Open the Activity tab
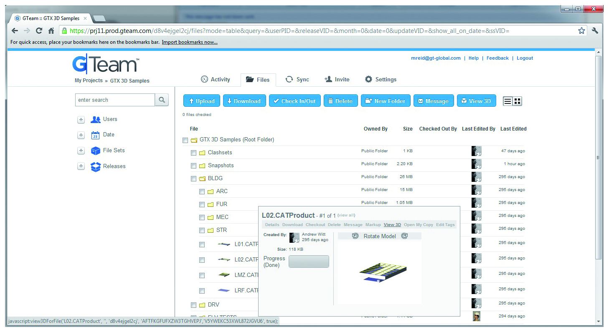Screen dimensions: 609x332 tap(216, 80)
